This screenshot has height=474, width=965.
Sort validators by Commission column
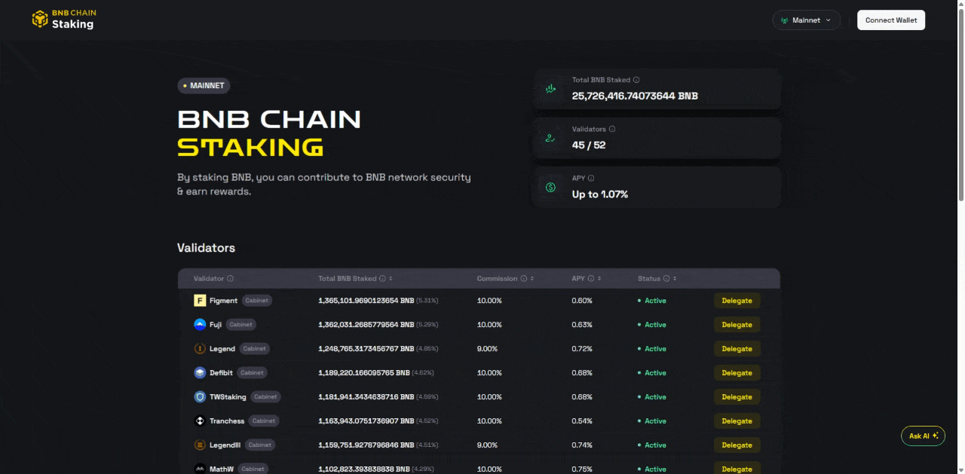(532, 279)
